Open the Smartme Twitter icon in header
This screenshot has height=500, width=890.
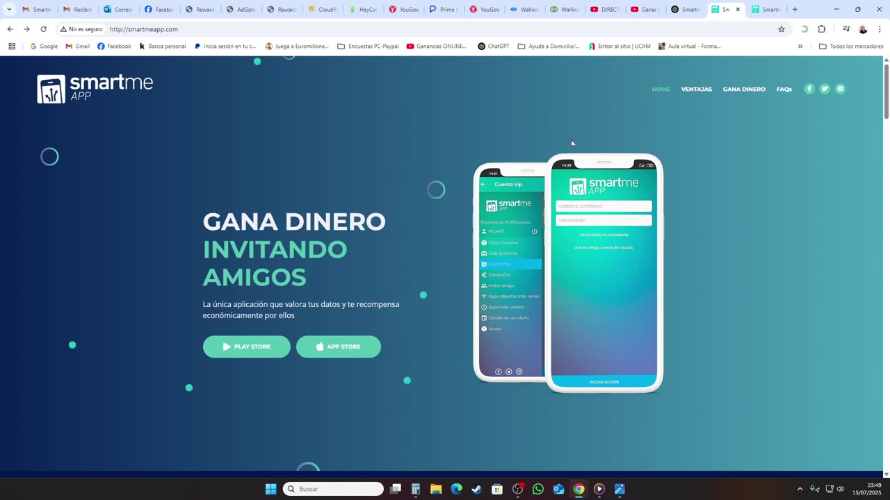(825, 89)
